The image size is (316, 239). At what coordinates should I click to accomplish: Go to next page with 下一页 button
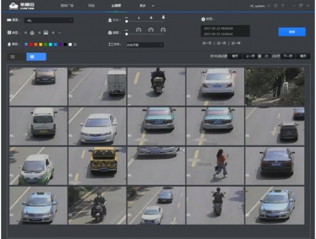click(288, 56)
